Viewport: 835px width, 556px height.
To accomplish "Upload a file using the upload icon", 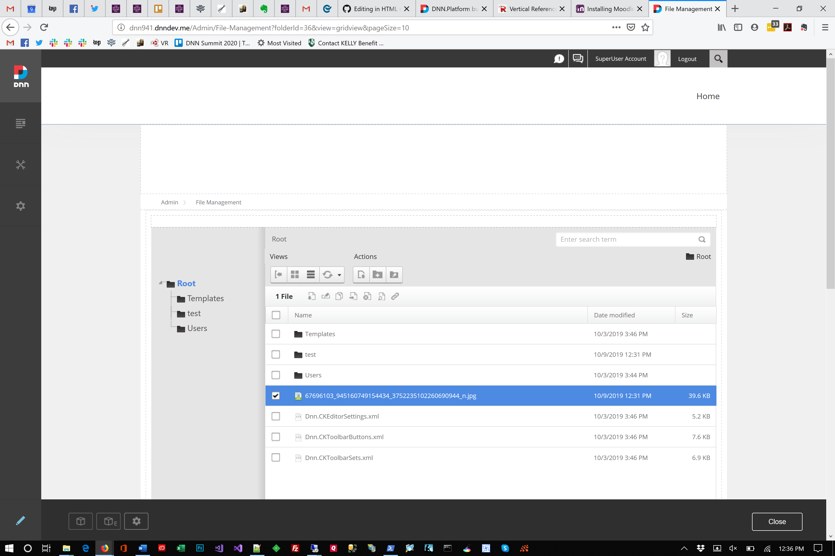I will click(x=361, y=274).
